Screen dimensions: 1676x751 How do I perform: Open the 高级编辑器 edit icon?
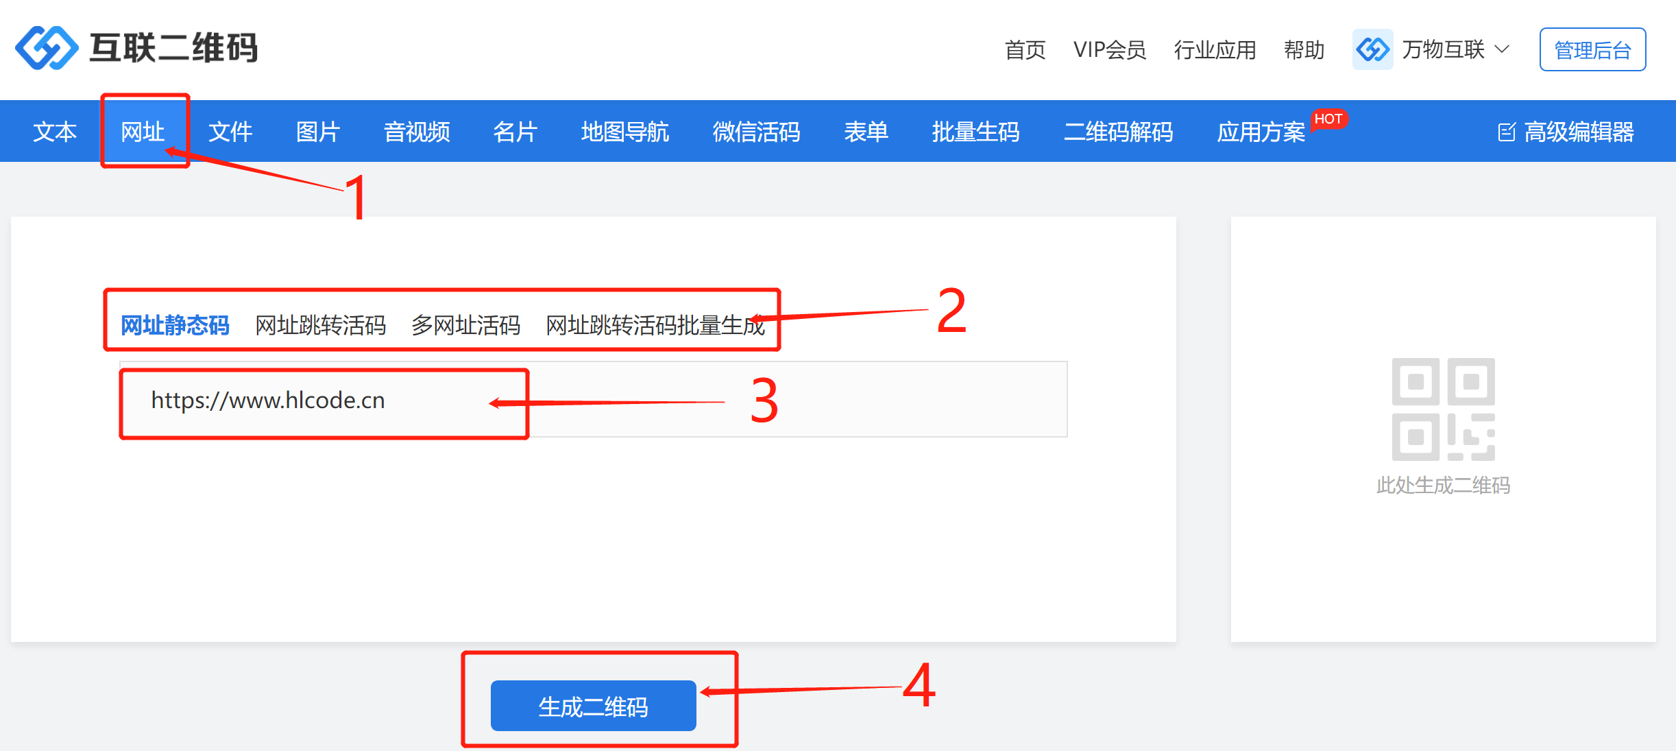pos(1506,132)
